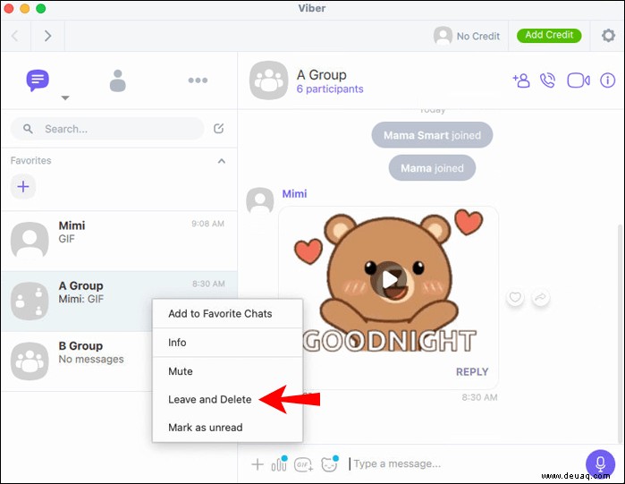The width and height of the screenshot is (625, 484).
Task: Start a video call
Action: [579, 81]
